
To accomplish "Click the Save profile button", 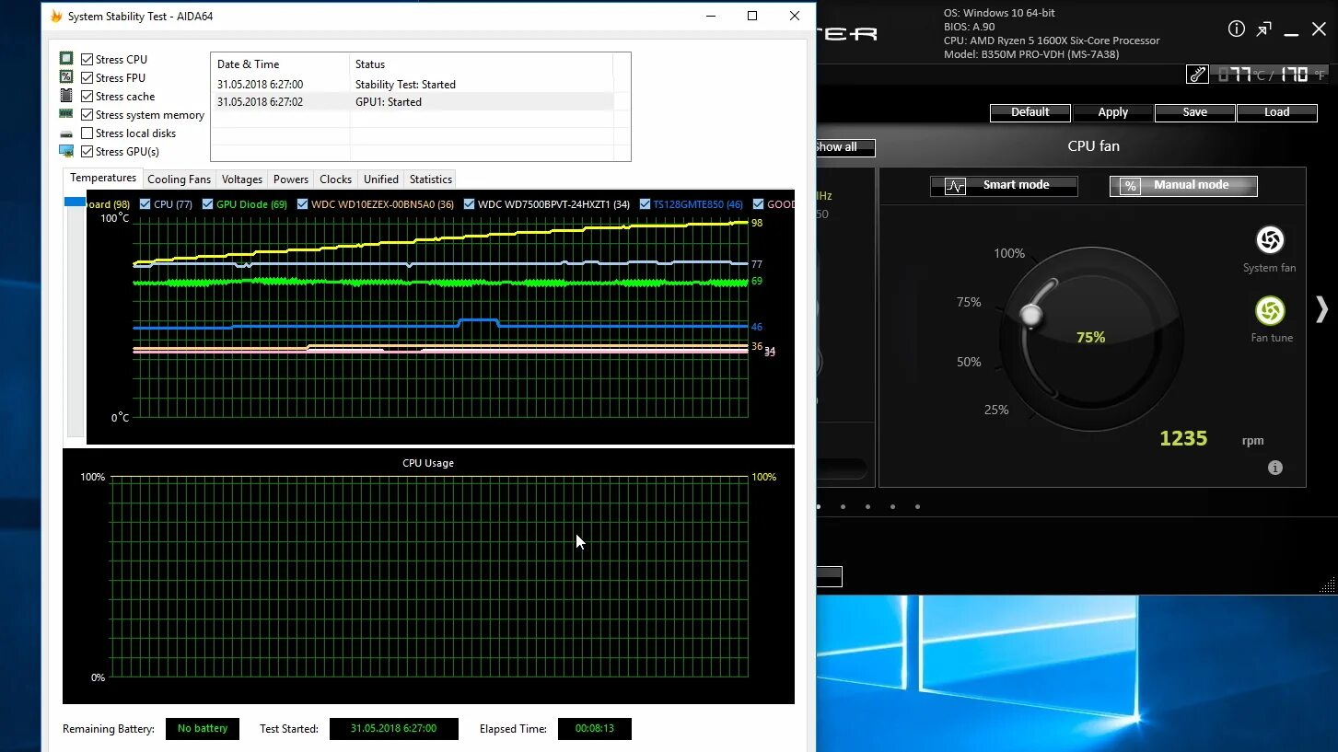I will pos(1195,112).
